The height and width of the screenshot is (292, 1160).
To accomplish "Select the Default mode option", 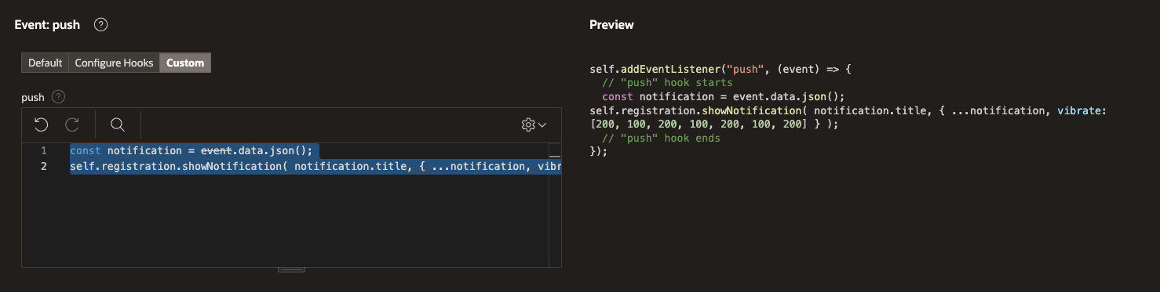I will [x=45, y=63].
